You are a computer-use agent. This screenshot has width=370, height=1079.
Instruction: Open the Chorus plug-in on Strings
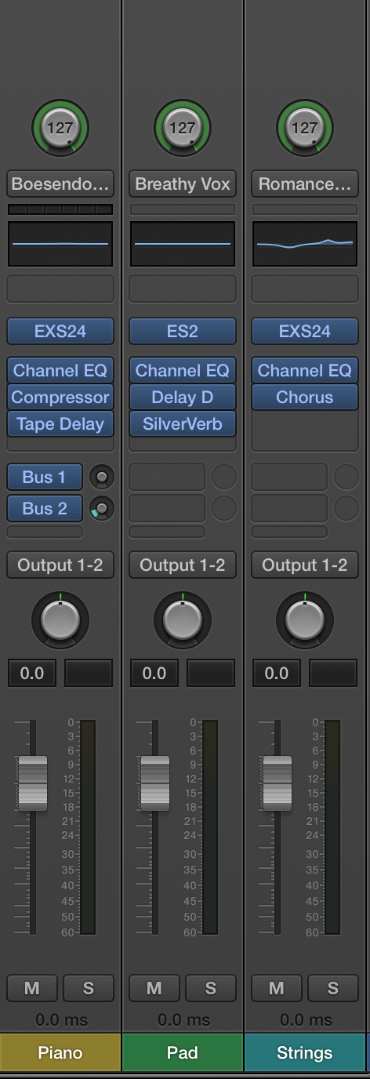tap(305, 397)
